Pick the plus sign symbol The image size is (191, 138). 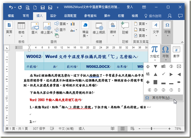(x=148, y=82)
